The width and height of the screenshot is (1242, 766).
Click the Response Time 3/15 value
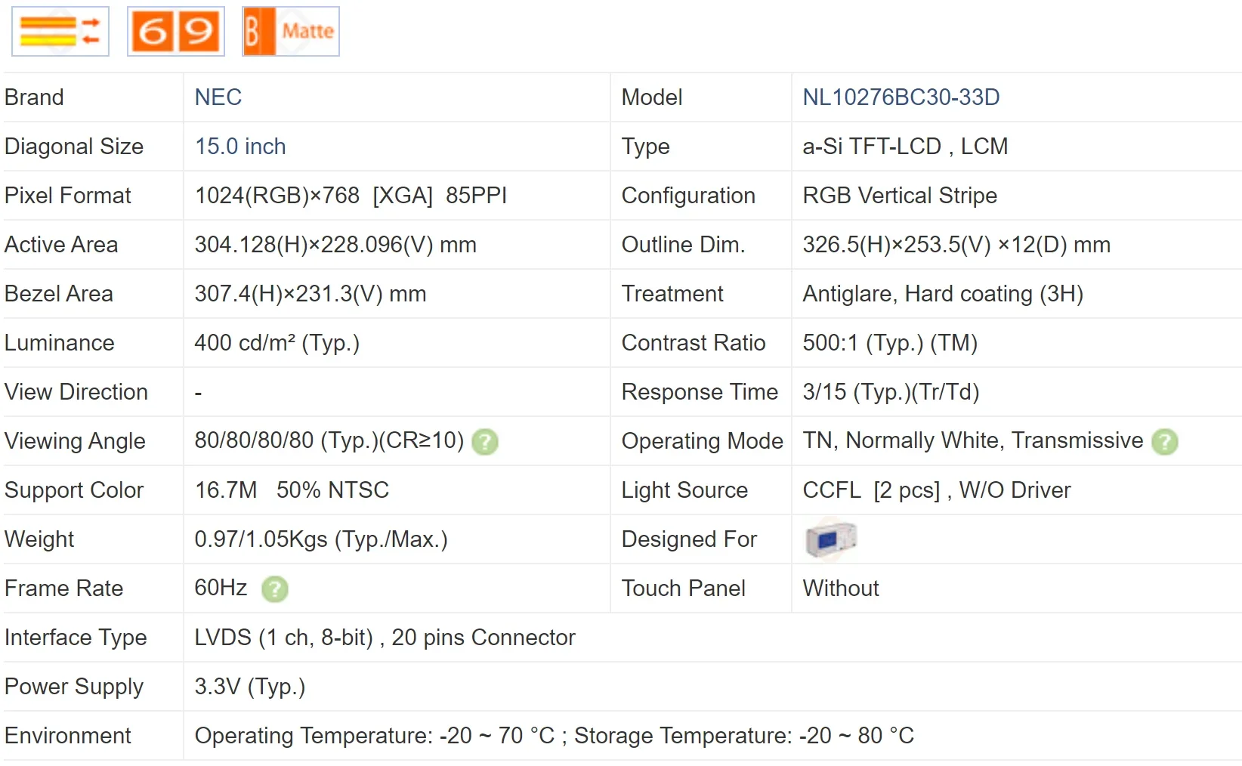pyautogui.click(x=890, y=392)
